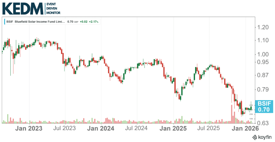
Task: Click the blue BSIF series color bar
Action: 5,21
